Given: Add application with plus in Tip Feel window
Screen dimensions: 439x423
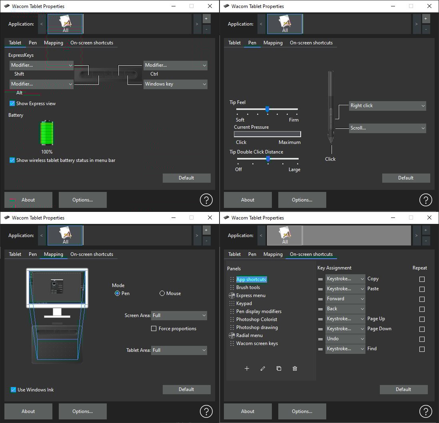Looking at the screenshot, I should (425, 19).
